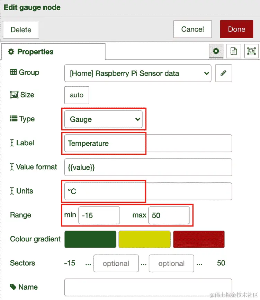This screenshot has height=300, width=260.
Task: Open the Group dropdown for Raspberry Pi Sensor data
Action: pos(138,73)
